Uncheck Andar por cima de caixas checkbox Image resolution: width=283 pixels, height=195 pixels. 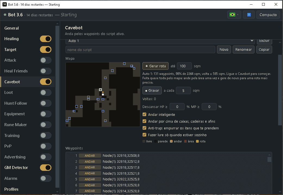[x=144, y=121]
